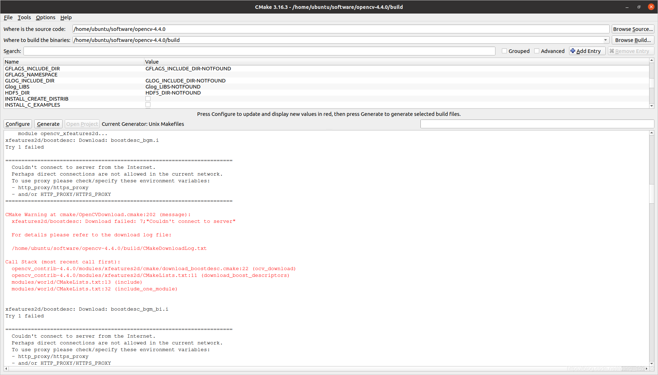Click the output log scroll down arrow
Screen dimensions: 658x375
(x=652, y=364)
